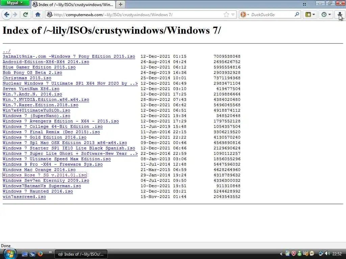Image resolution: width=346 pixels, height=259 pixels.
Task: Open a new tab with the plus button
Action: pyautogui.click(x=121, y=4)
